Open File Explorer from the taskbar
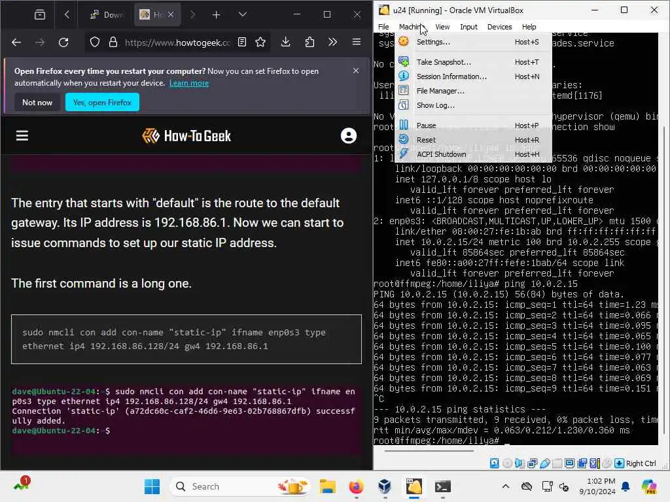The height and width of the screenshot is (502, 670). pyautogui.click(x=328, y=486)
